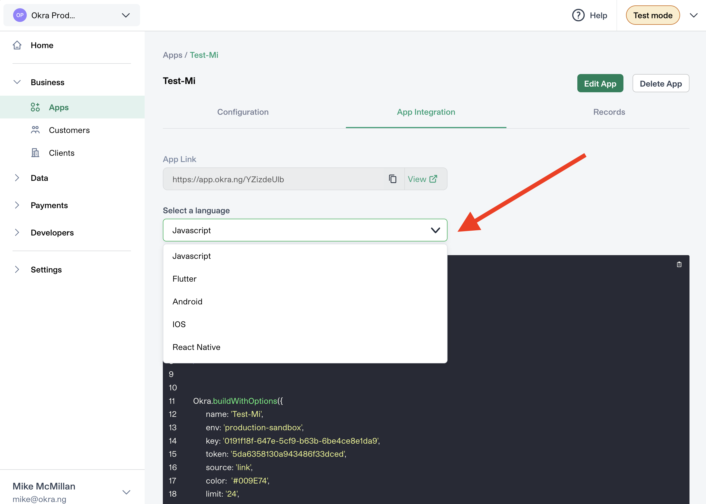The width and height of the screenshot is (706, 504).
Task: Click the Clients building icon
Action: click(35, 152)
